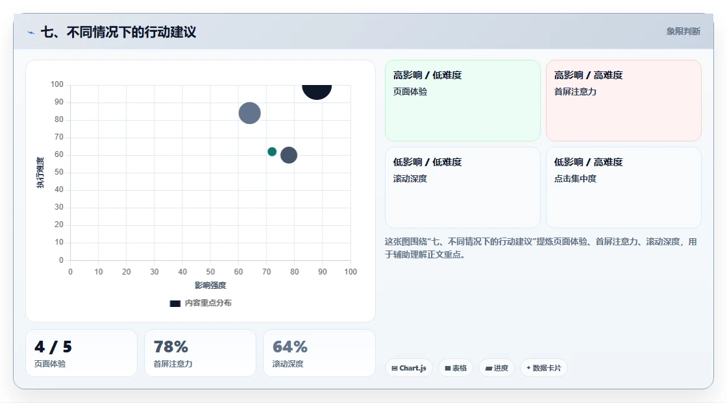Click the 象限判断 label in header
Screen dimensions: 727x403
click(x=683, y=32)
